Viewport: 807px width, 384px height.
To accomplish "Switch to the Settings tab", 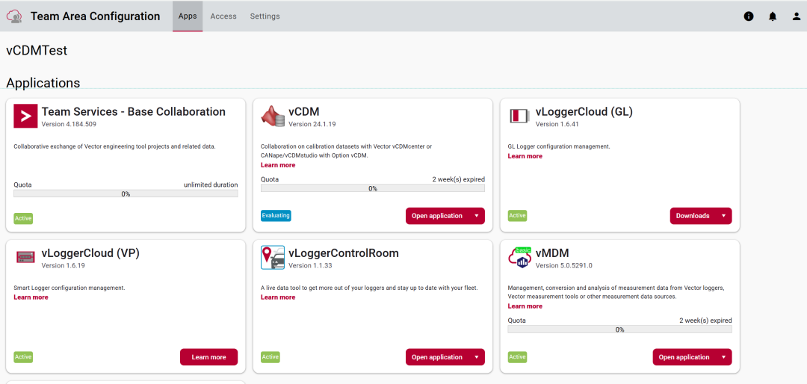I will coord(265,16).
